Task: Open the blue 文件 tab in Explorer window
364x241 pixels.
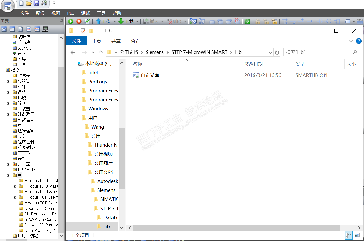Action: (76, 41)
